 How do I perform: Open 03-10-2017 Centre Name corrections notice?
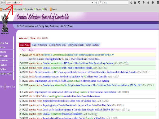tap(69, 101)
